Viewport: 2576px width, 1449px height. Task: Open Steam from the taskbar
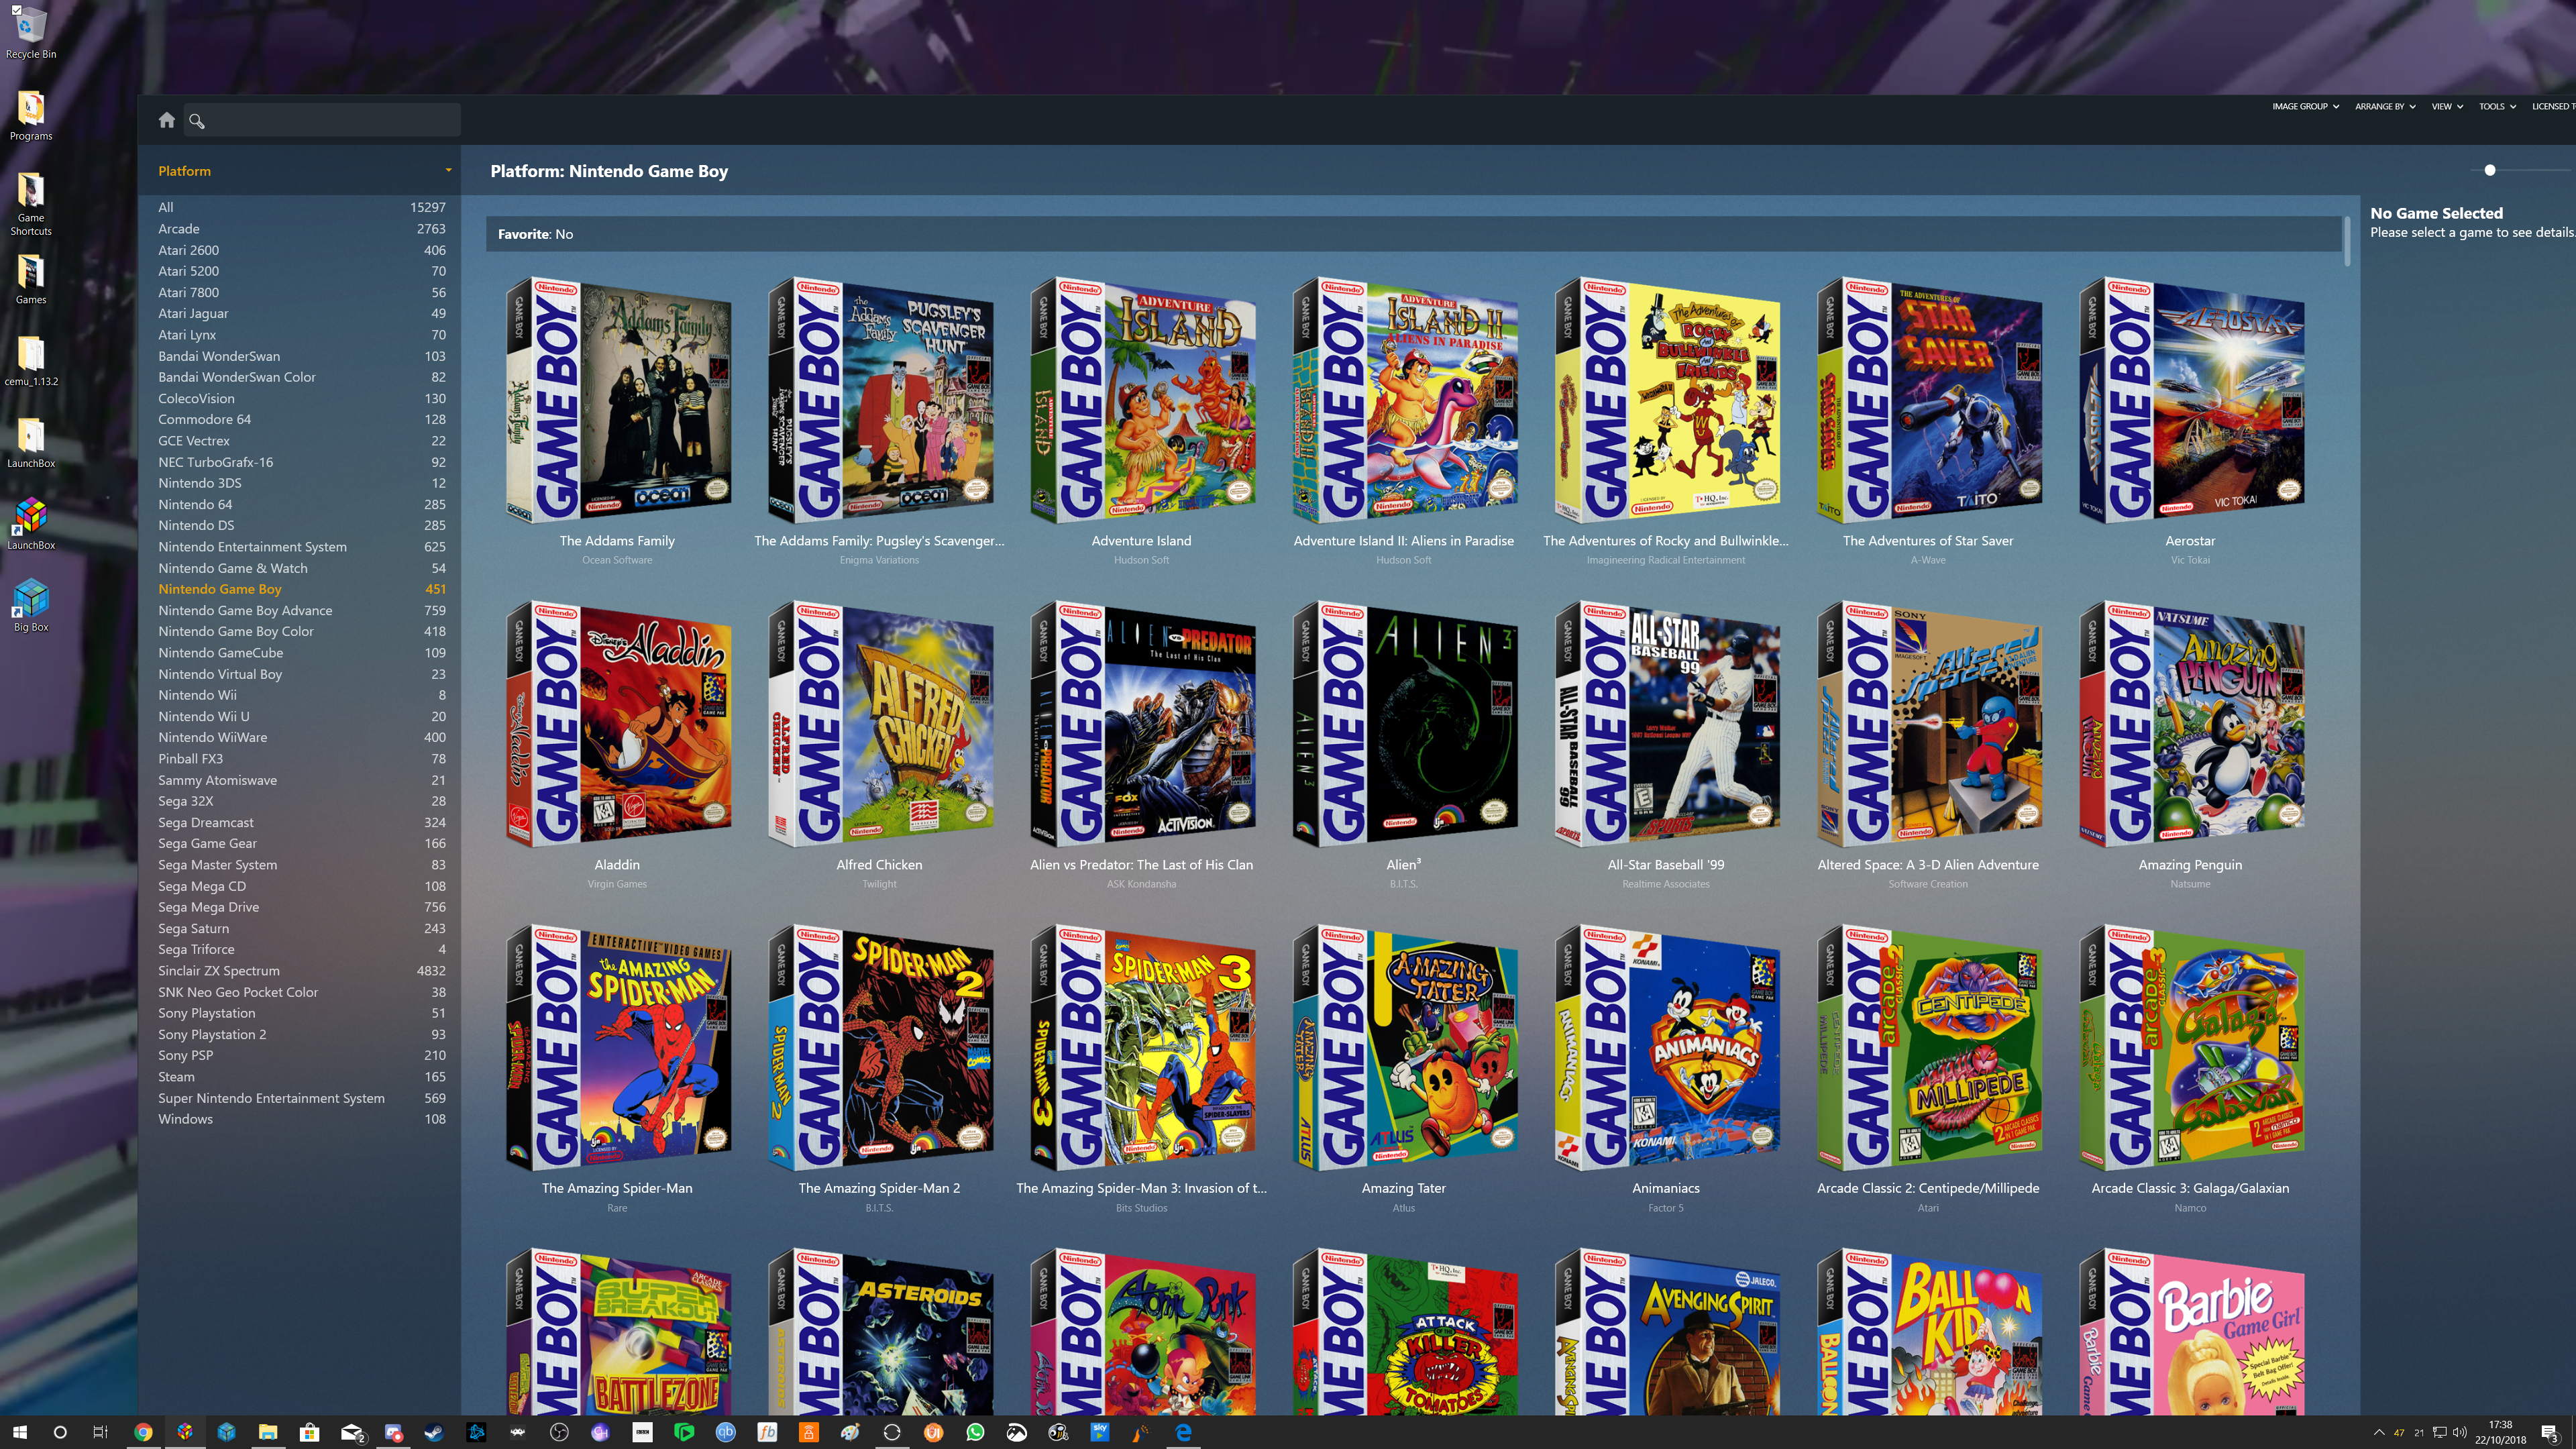pos(434,1432)
